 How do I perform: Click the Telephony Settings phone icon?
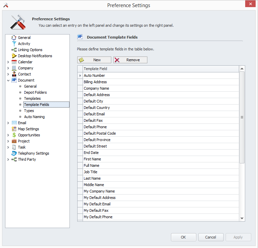pyautogui.click(x=14, y=153)
